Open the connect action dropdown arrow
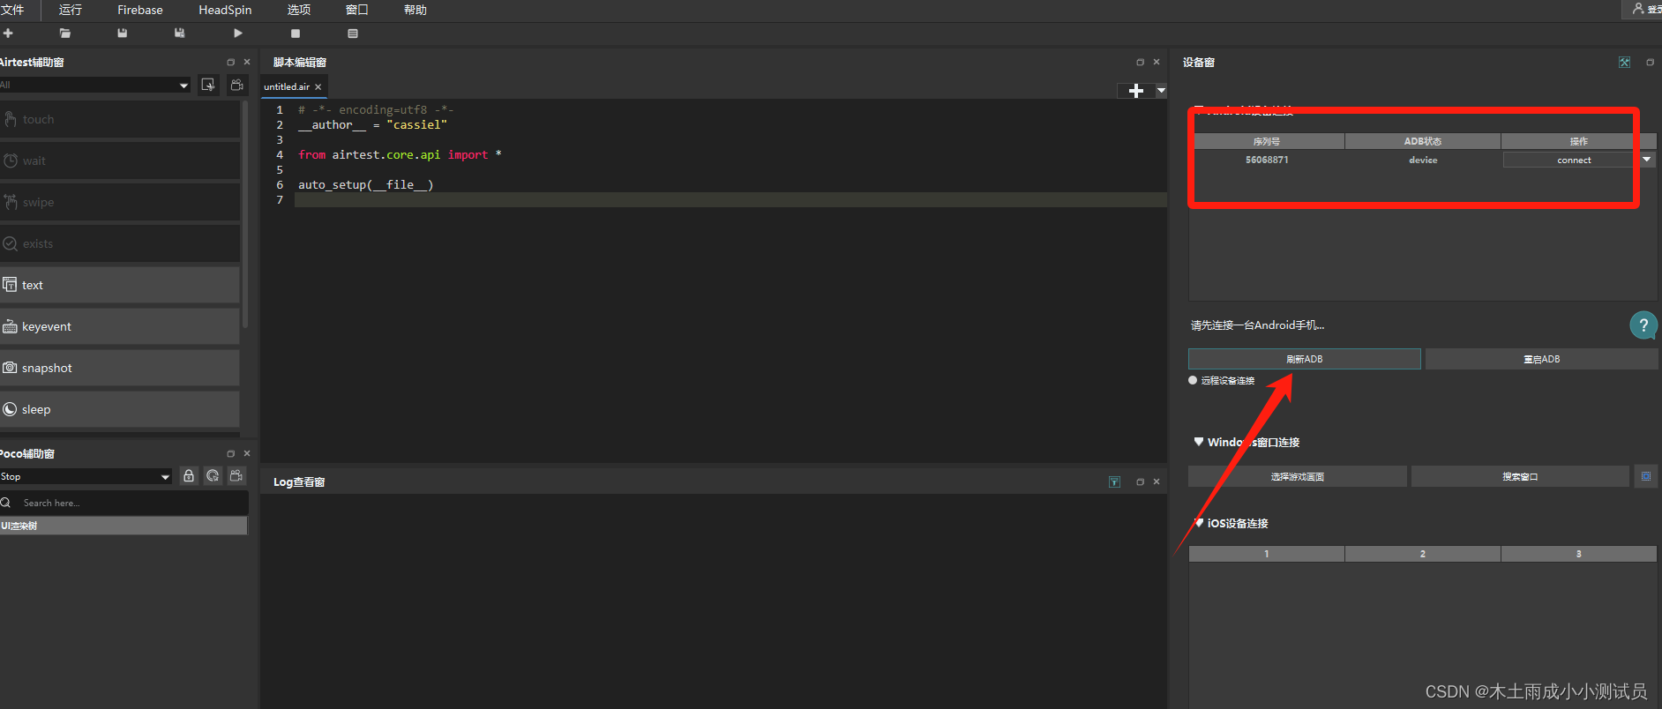 pyautogui.click(x=1646, y=160)
